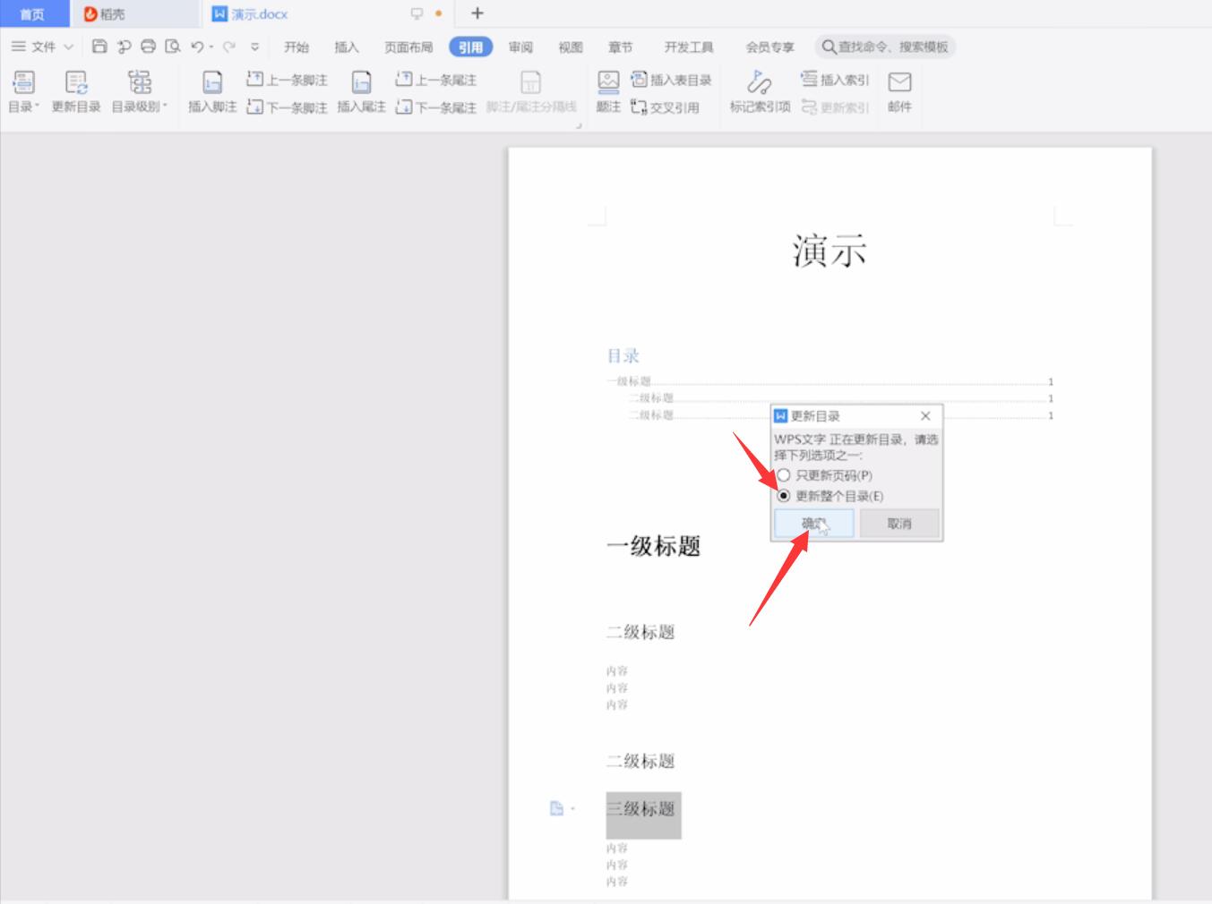
Task: Click the display mode icon in document tab
Action: [417, 13]
